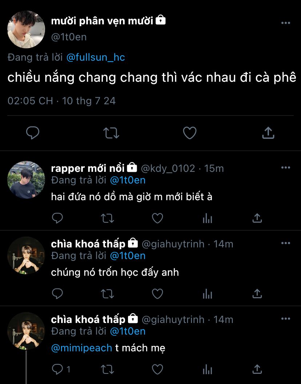
Task: Open the @fullsun_hc profile link
Action: click(x=96, y=57)
